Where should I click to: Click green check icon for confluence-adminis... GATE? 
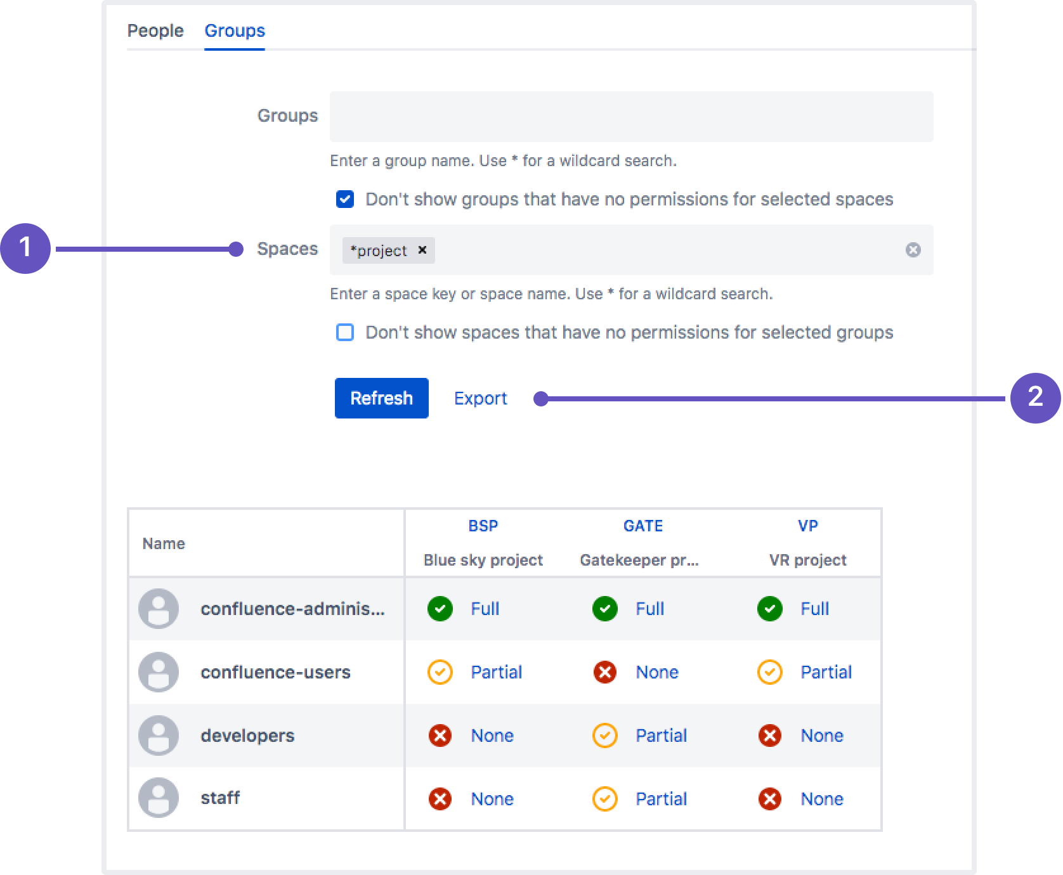(x=605, y=609)
